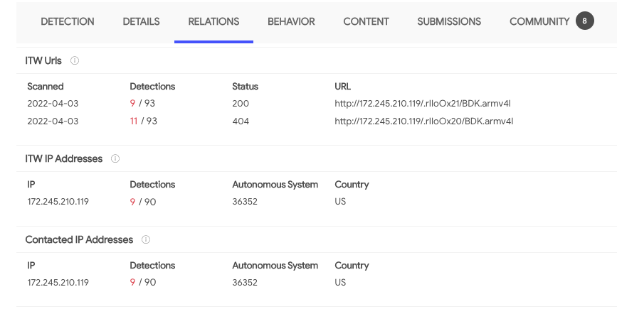
Task: Open the Community tab
Action: tap(539, 22)
